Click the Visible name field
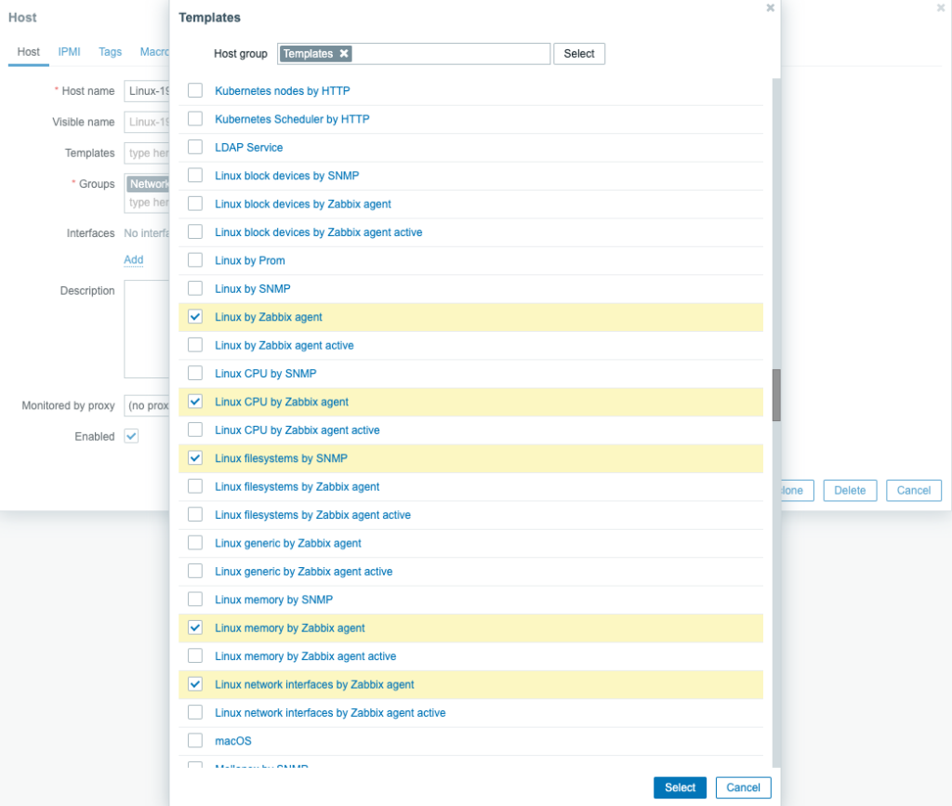Screen dimensions: 952x806 147,122
